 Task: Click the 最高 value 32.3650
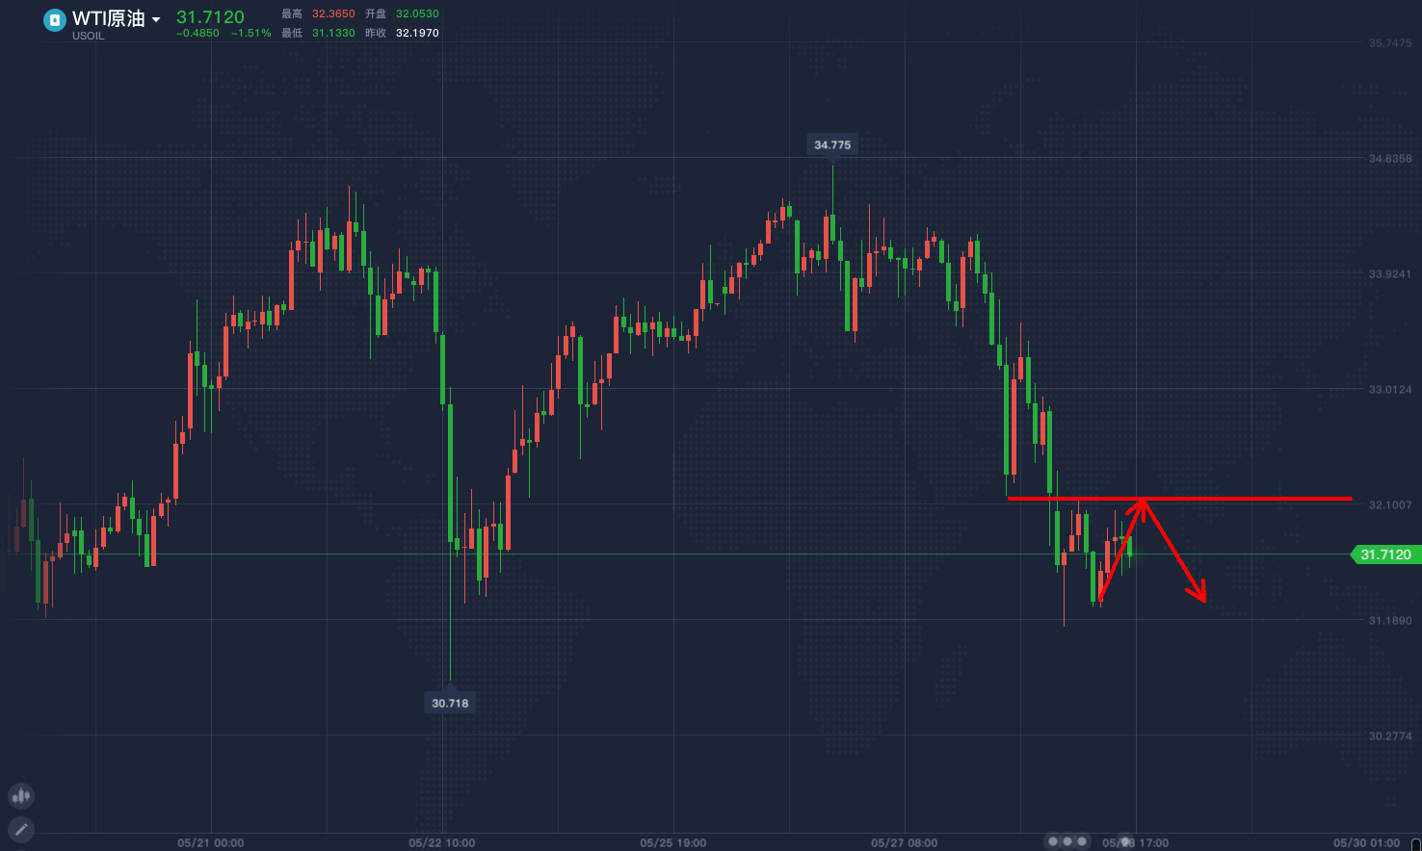coord(333,13)
